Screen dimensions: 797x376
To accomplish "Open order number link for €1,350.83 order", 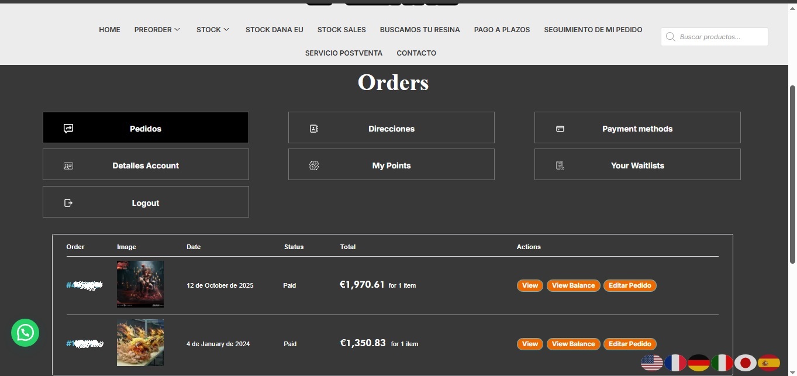I will (x=85, y=344).
